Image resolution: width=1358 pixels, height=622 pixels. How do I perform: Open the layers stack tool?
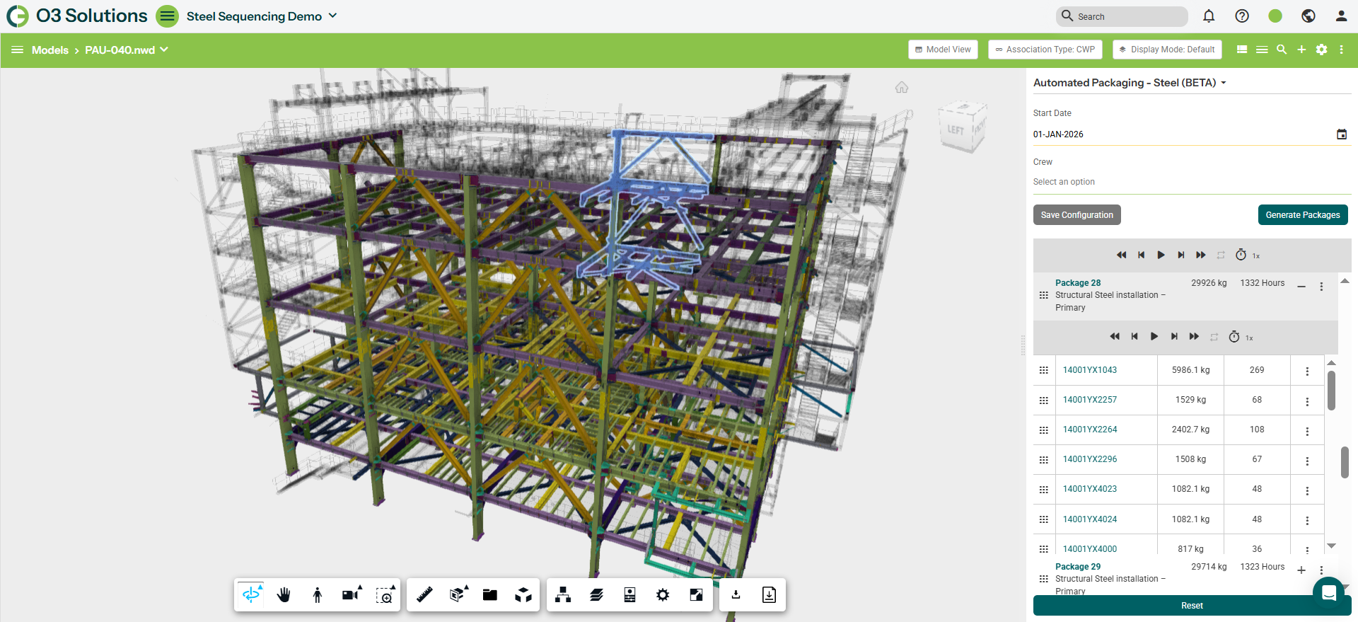[x=596, y=595]
